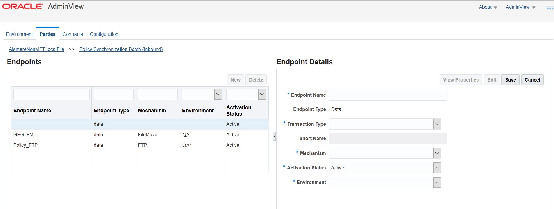Viewport: 554px width, 209px height.
Task: Switch to the Environment tab
Action: (19, 34)
